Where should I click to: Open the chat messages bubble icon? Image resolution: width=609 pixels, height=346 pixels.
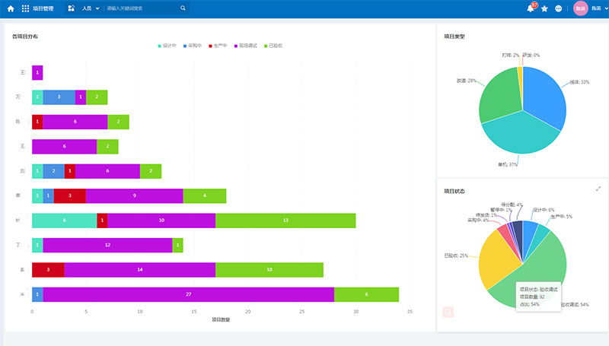click(559, 8)
